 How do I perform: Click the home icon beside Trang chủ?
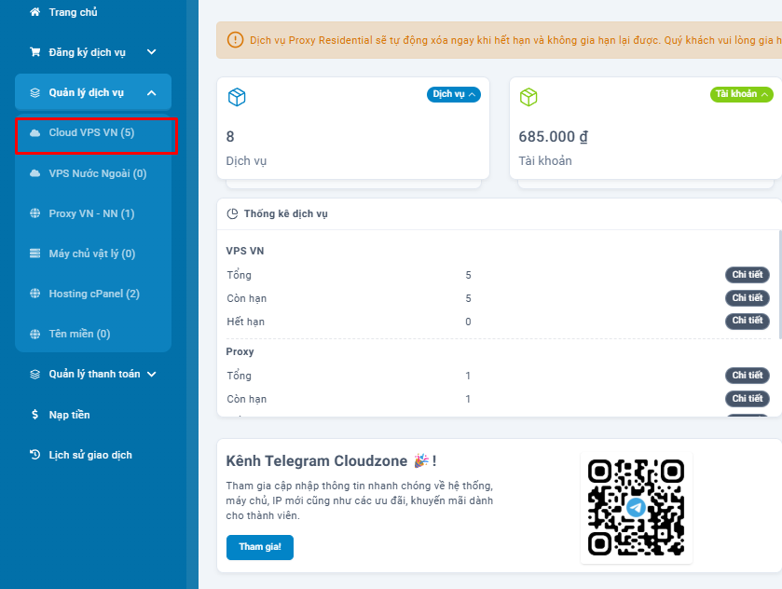(x=35, y=12)
